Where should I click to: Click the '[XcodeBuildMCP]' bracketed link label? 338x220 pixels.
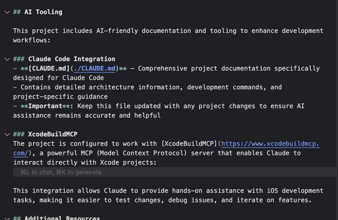click(x=190, y=144)
